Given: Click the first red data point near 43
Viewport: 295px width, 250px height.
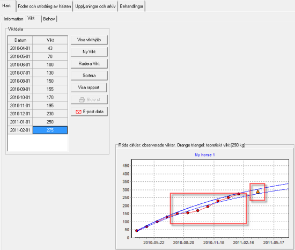Looking at the screenshot, I should (x=137, y=231).
